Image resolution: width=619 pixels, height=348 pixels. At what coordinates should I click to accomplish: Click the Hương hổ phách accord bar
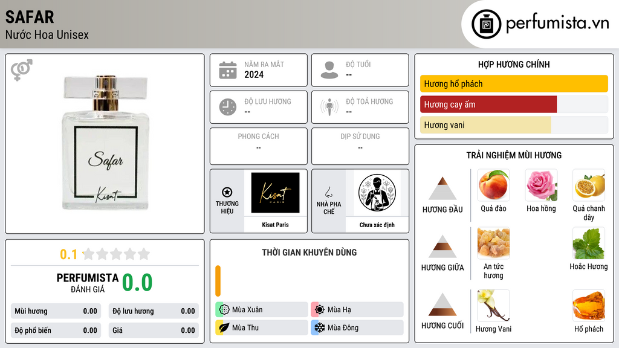click(x=514, y=83)
